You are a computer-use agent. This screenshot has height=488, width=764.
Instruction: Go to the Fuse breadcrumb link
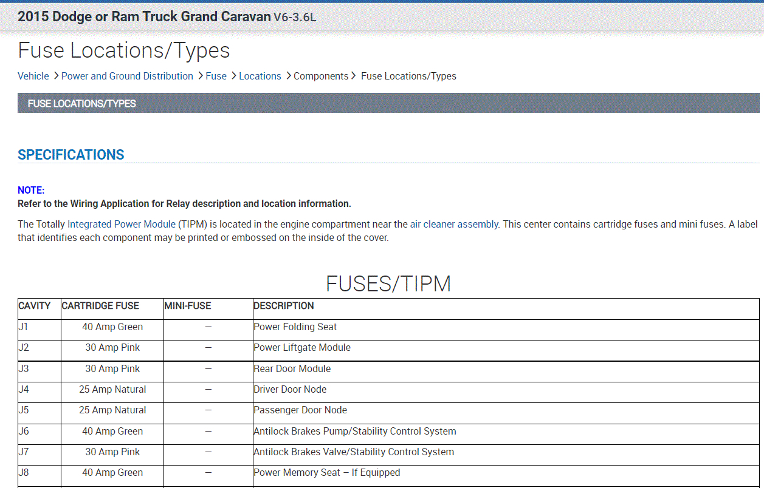click(x=216, y=76)
